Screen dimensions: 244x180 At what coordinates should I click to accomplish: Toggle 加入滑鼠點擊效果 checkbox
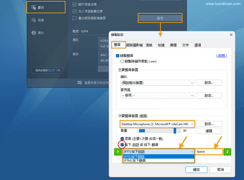coord(75,11)
